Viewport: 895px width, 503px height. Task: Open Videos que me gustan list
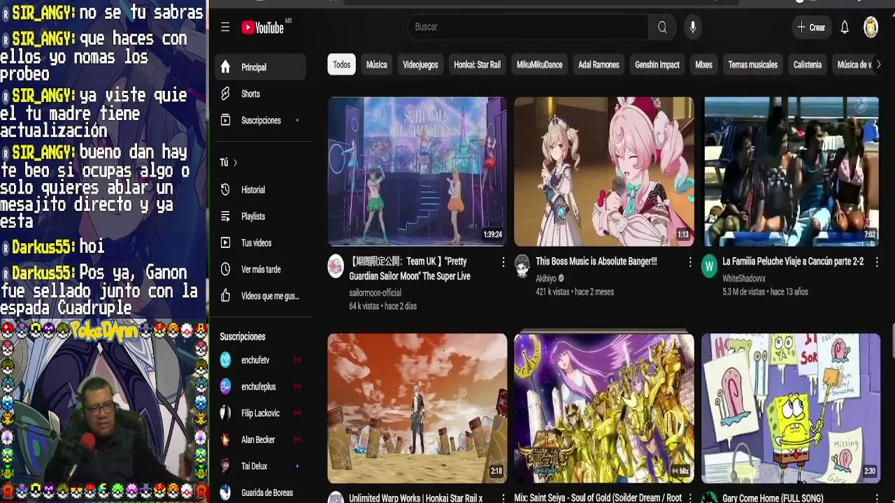click(x=260, y=296)
